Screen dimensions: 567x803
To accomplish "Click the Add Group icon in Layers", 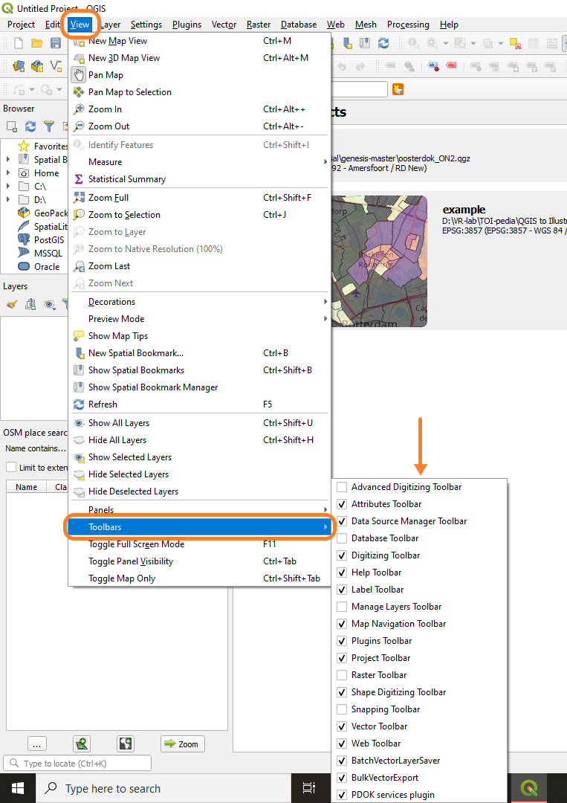I will point(30,304).
